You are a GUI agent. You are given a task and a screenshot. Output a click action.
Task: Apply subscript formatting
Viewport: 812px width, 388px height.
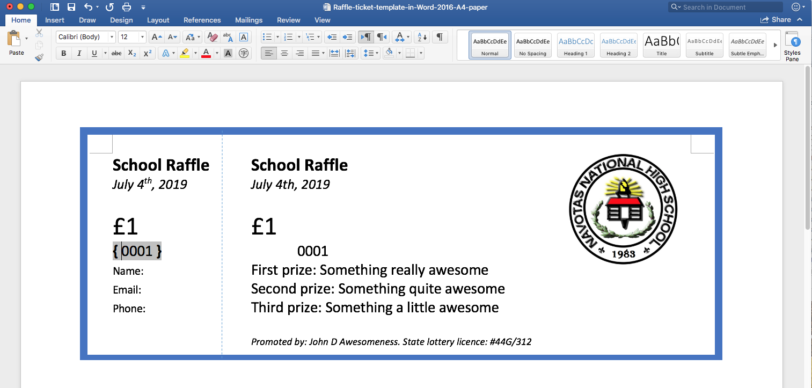132,53
